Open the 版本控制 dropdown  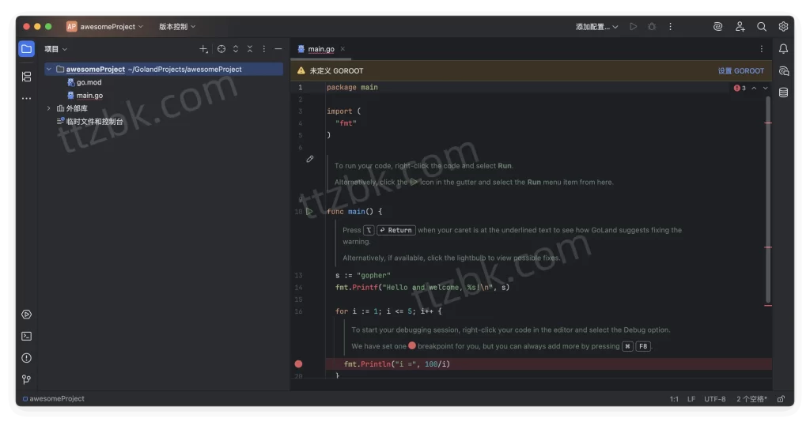177,27
